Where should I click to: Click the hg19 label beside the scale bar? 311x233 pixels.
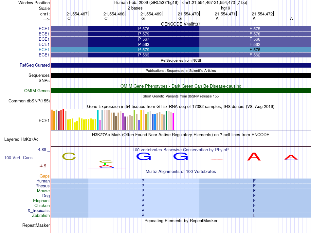click(x=226, y=8)
